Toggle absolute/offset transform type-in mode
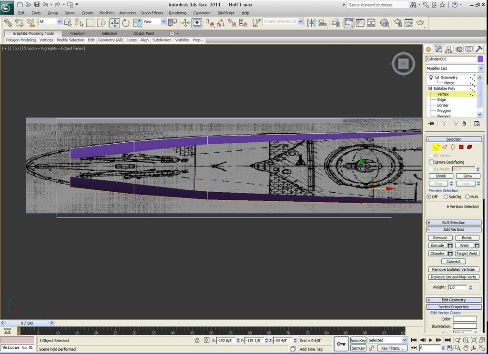 click(206, 340)
